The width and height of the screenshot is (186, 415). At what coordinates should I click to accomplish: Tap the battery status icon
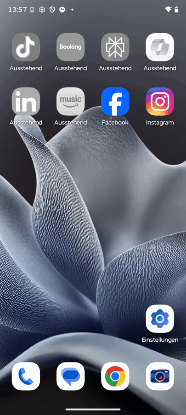[x=176, y=10]
